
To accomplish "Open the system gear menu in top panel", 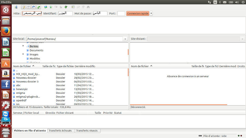I will 243,2.
